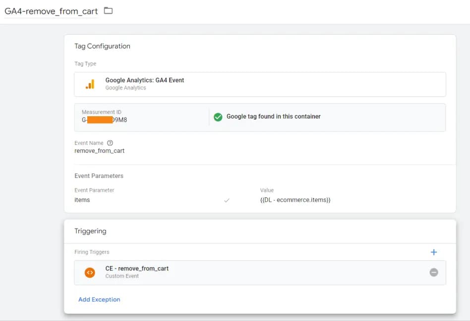Click the items event parameter name
This screenshot has width=470, height=321.
[82, 200]
